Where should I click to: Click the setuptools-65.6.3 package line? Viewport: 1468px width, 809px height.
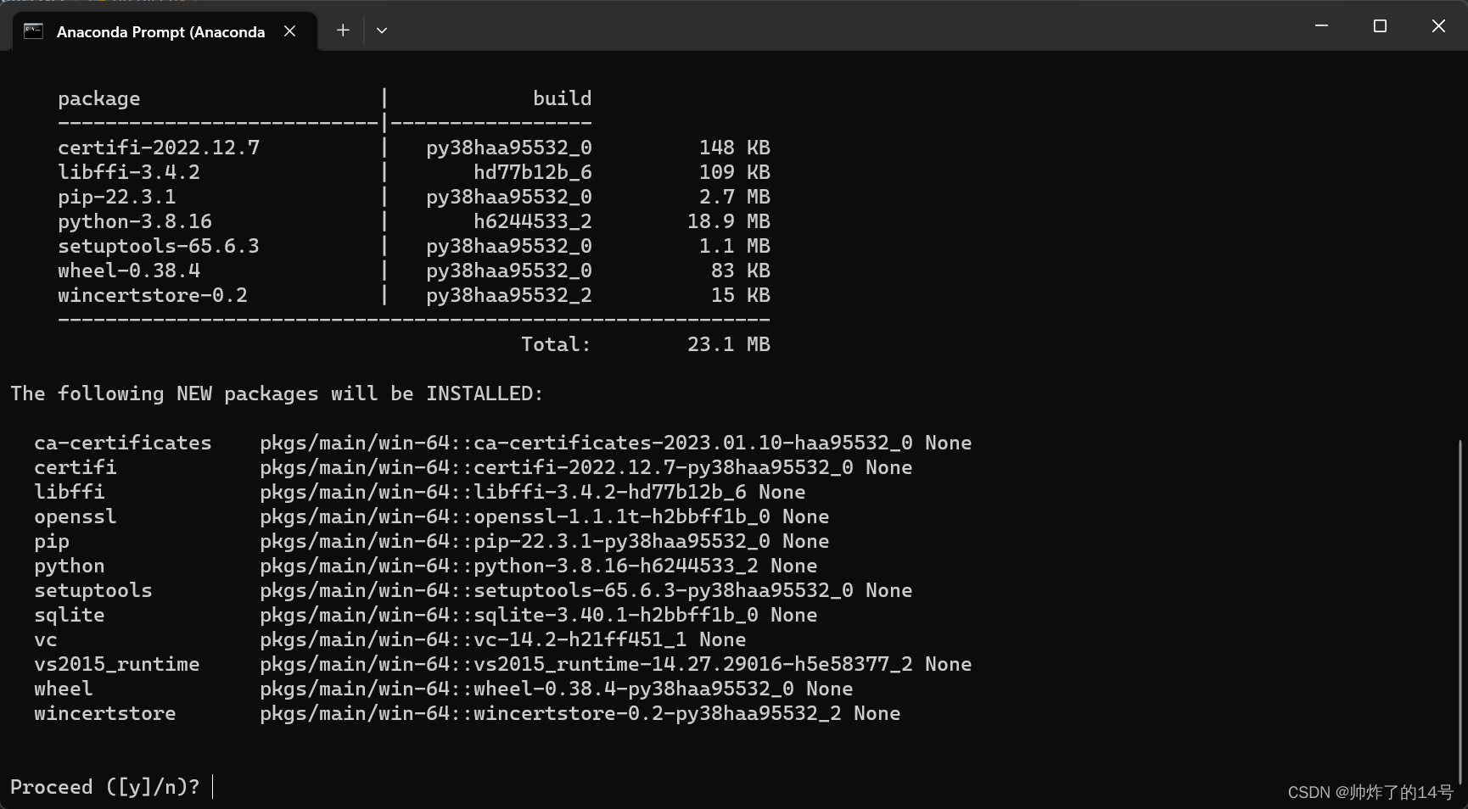point(160,245)
